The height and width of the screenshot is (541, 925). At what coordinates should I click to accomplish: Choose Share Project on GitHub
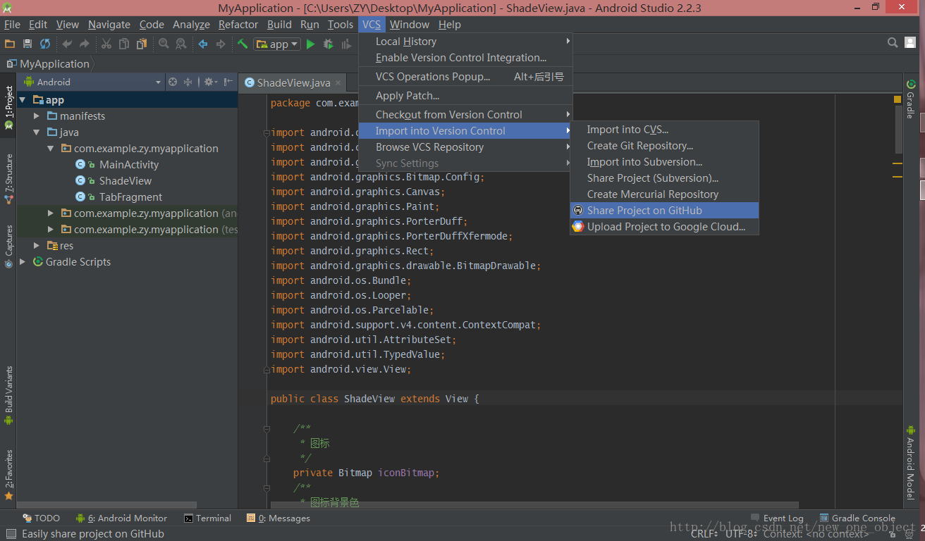664,211
